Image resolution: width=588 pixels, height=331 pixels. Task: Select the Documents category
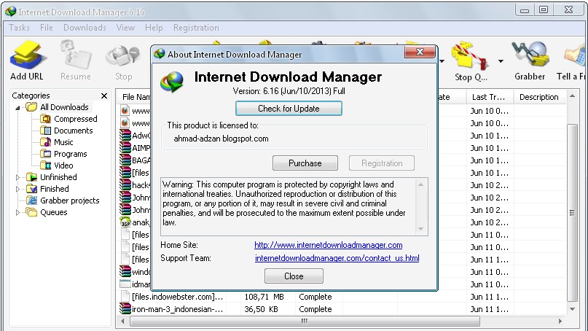point(73,131)
